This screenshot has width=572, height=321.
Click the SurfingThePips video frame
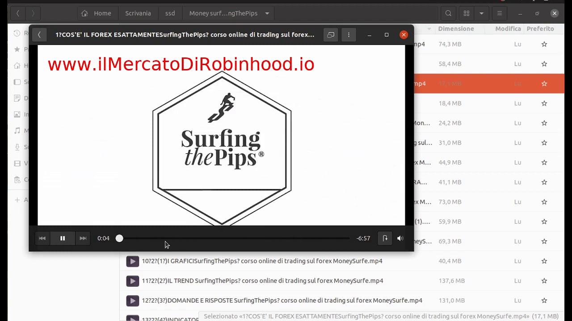(x=221, y=135)
